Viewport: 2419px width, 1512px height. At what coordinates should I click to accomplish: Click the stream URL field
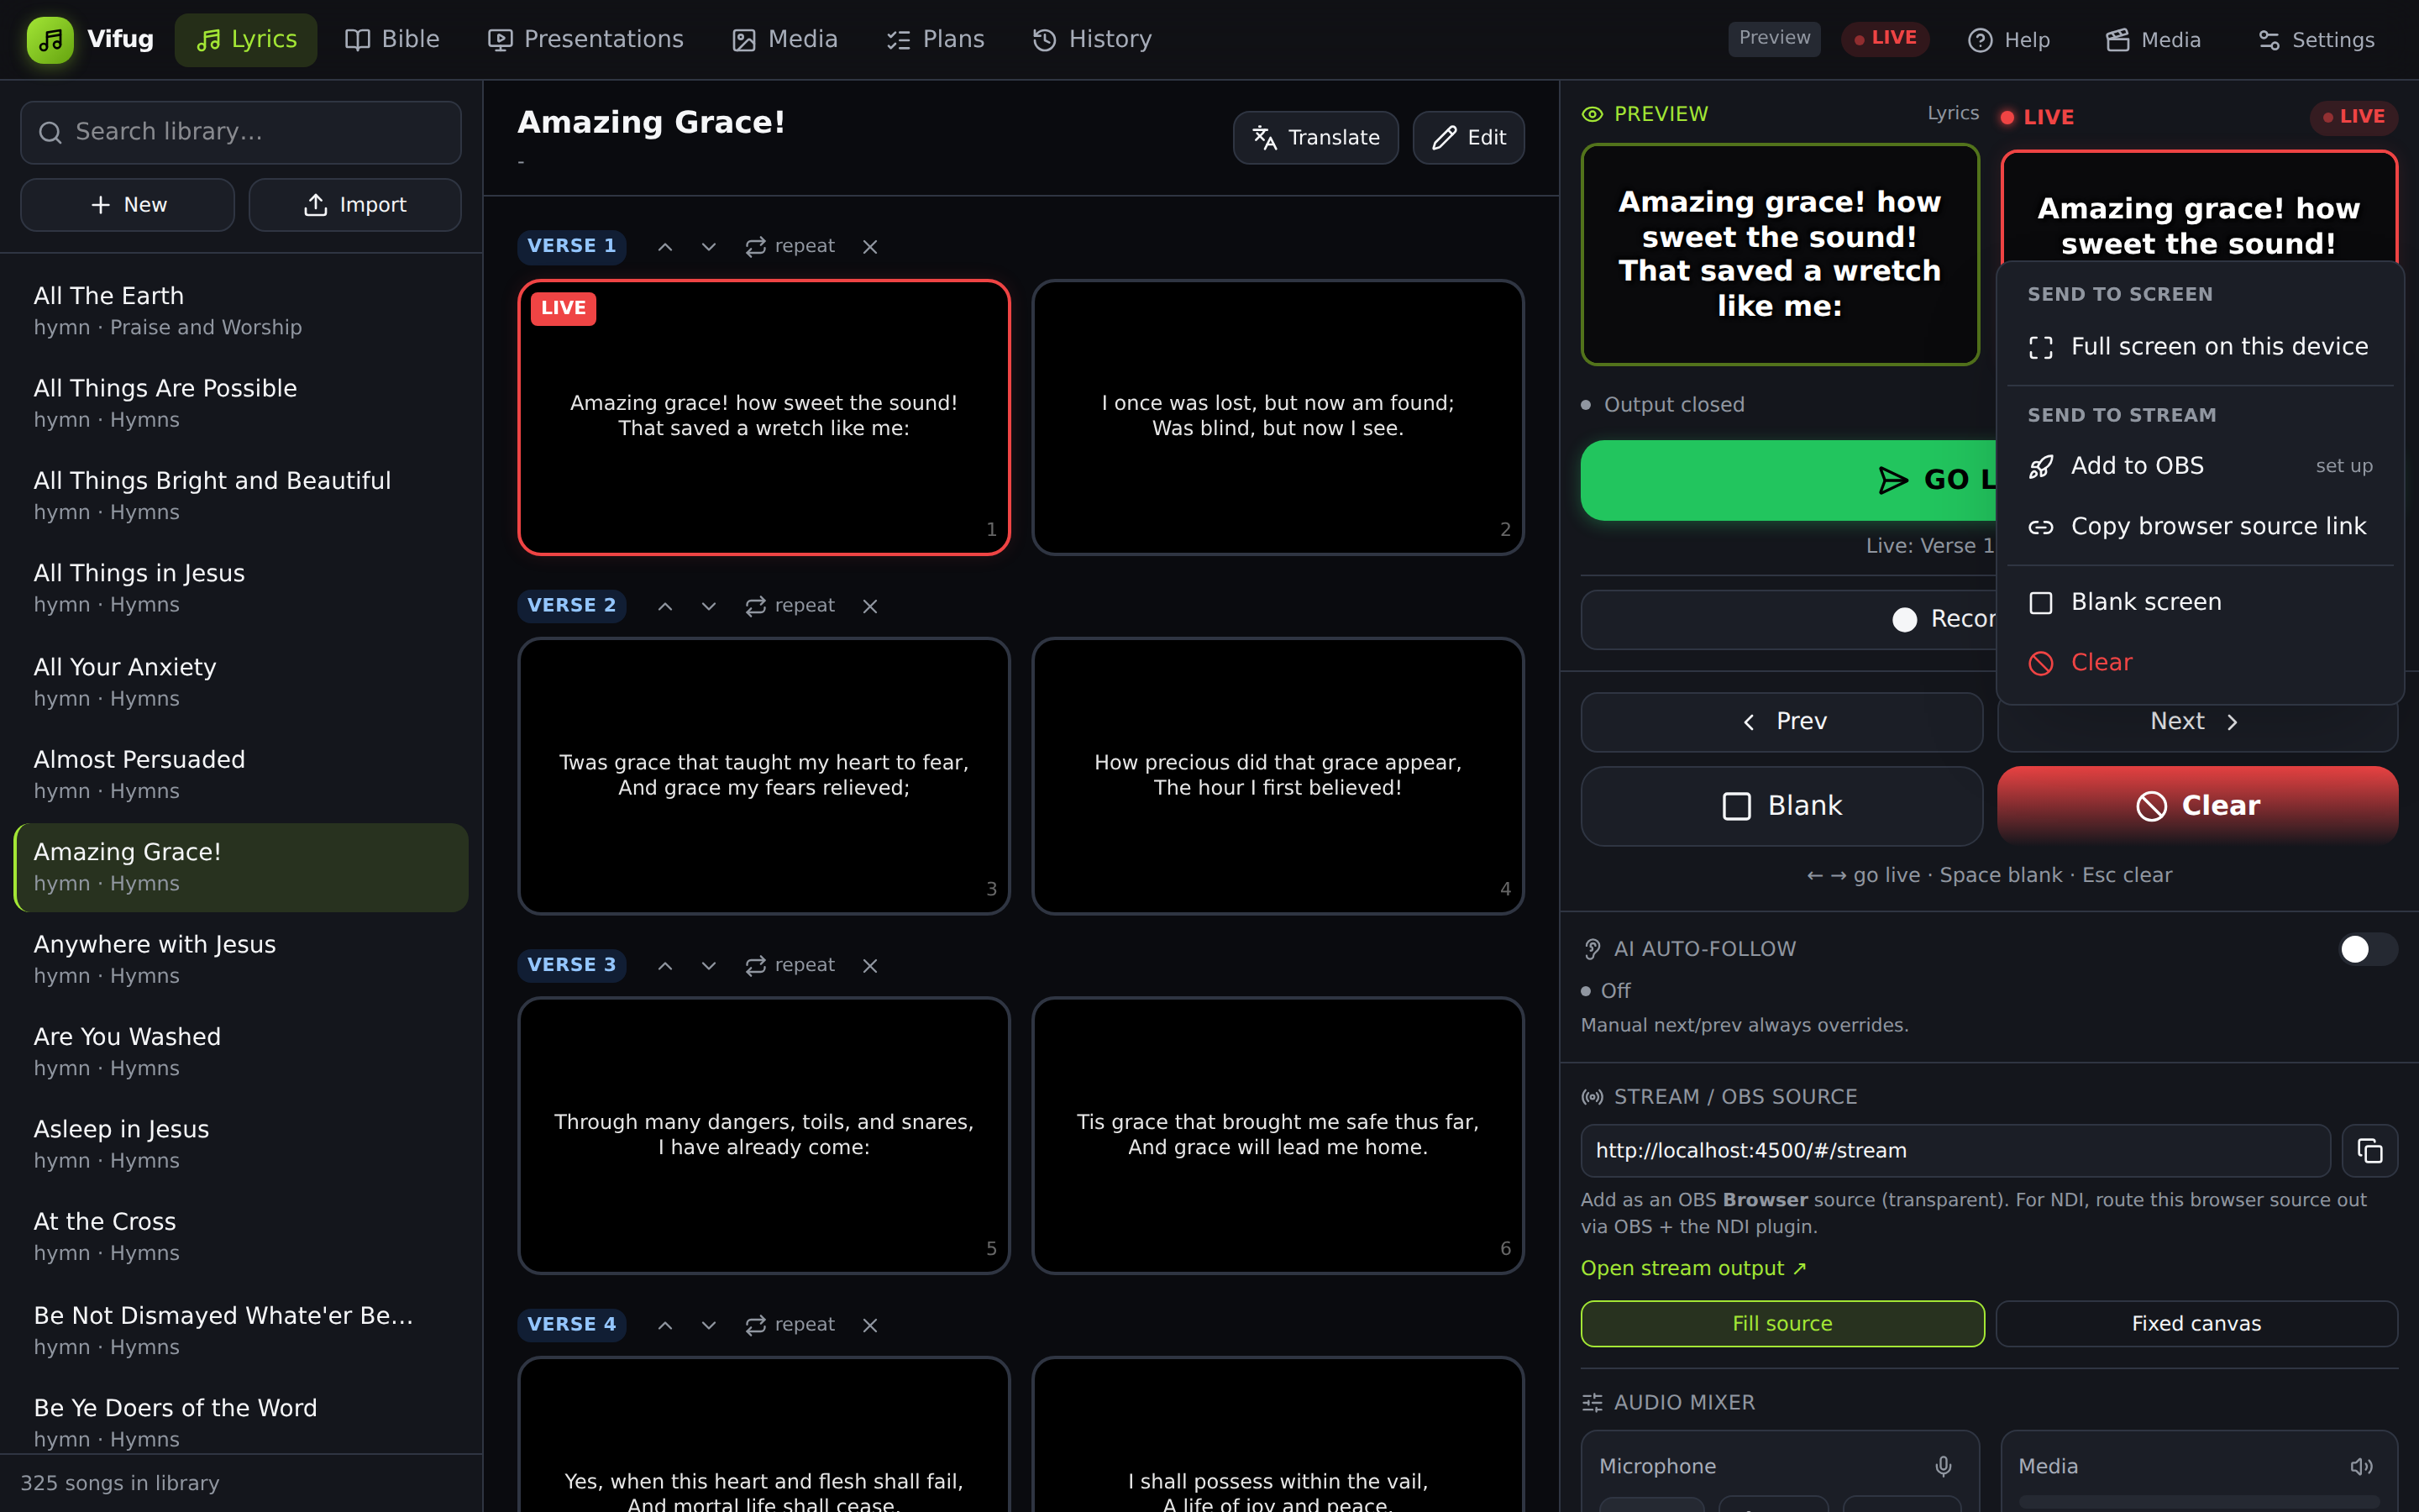point(1955,1151)
